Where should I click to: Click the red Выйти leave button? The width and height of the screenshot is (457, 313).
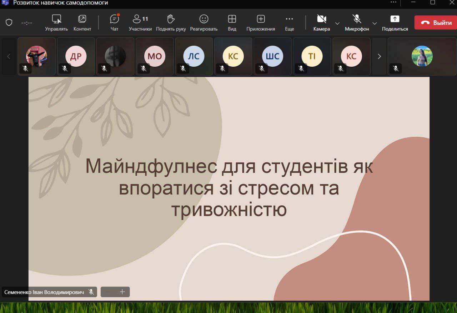[x=435, y=22]
